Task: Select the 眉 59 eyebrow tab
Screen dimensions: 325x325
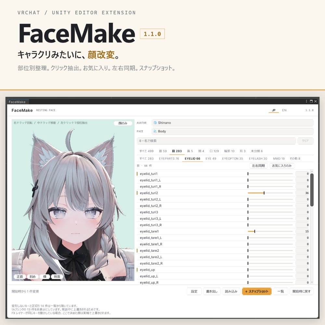Action: pyautogui.click(x=163, y=151)
